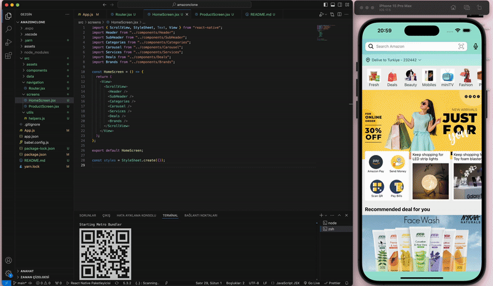This screenshot has height=286, width=493.
Task: Click the amazonclone command center search box
Action: (x=184, y=5)
